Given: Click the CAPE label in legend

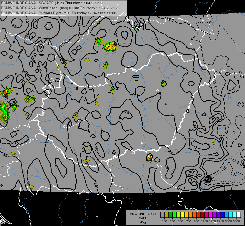Looking at the screenshot, I should (x=143, y=218).
